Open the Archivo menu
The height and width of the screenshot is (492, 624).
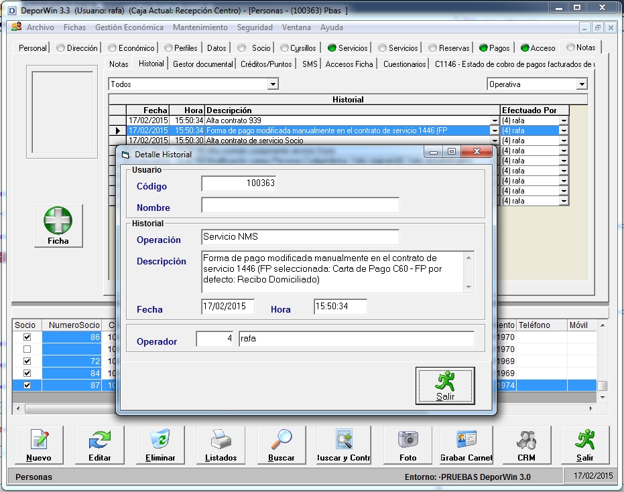40,27
